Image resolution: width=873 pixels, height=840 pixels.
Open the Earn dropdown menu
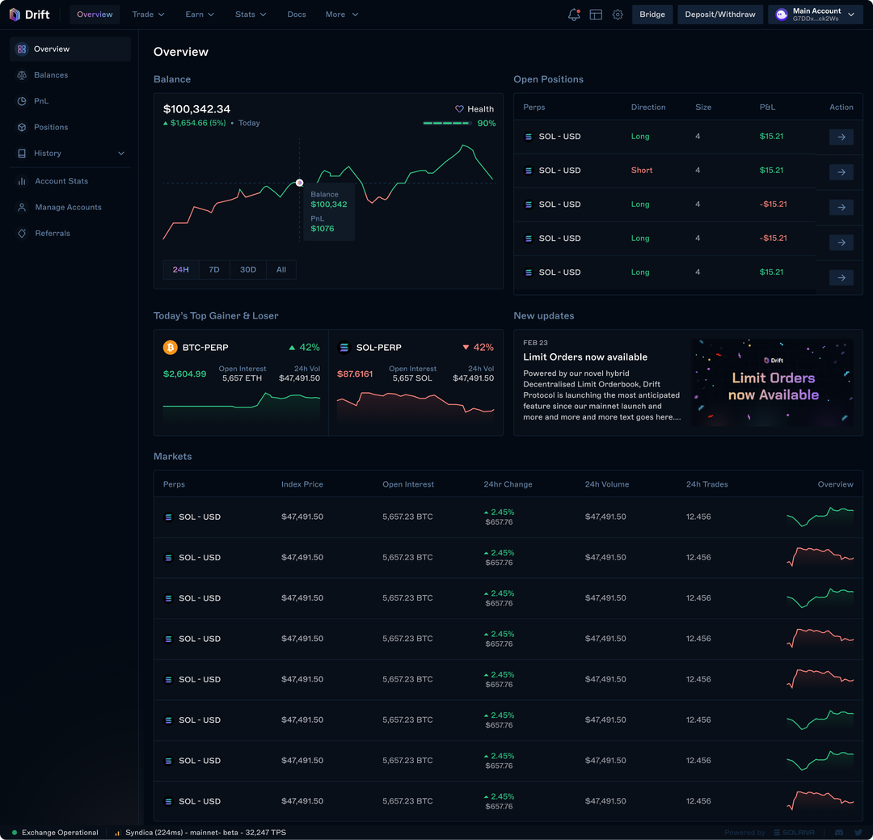pos(200,15)
